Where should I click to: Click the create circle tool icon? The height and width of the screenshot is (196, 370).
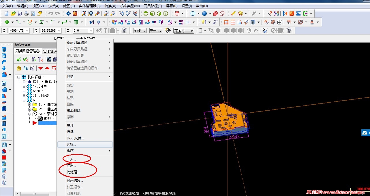click(30, 22)
